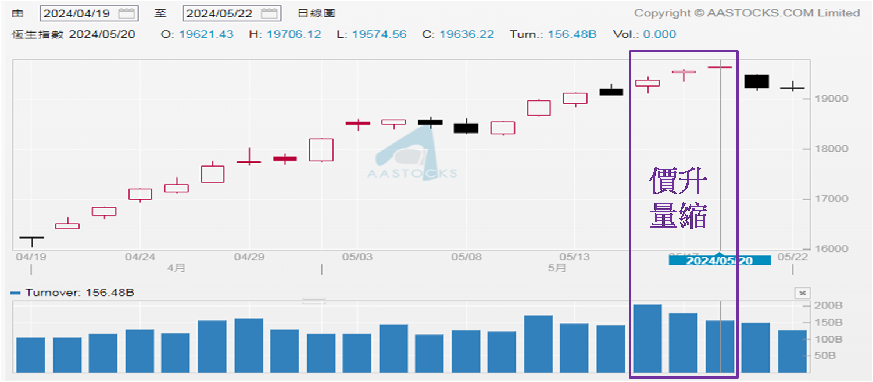Image resolution: width=873 pixels, height=382 pixels.
Task: Click the first turnover bar on the left
Action: coord(30,355)
